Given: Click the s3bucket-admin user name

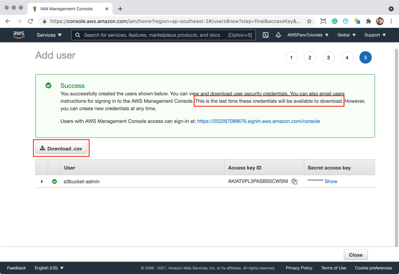Looking at the screenshot, I should pyautogui.click(x=81, y=181).
